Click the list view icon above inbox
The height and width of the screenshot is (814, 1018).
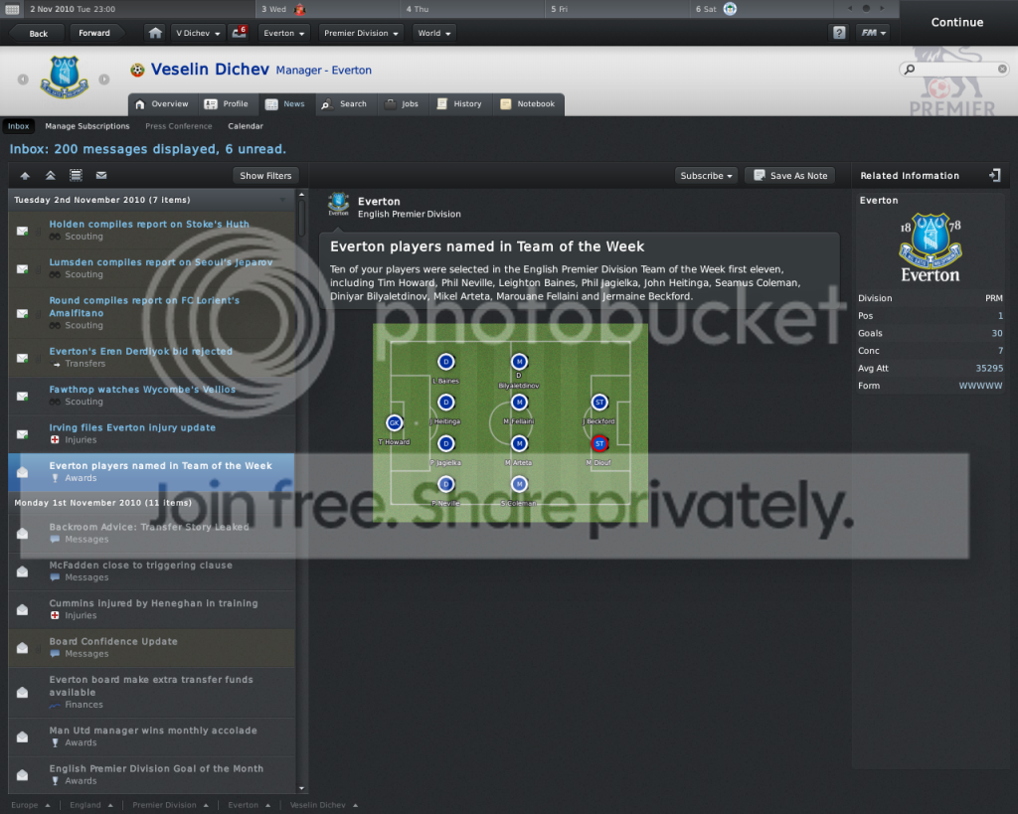(x=76, y=175)
